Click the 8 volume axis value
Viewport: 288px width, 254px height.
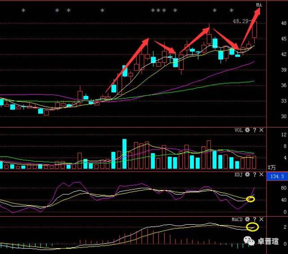(x=285, y=146)
